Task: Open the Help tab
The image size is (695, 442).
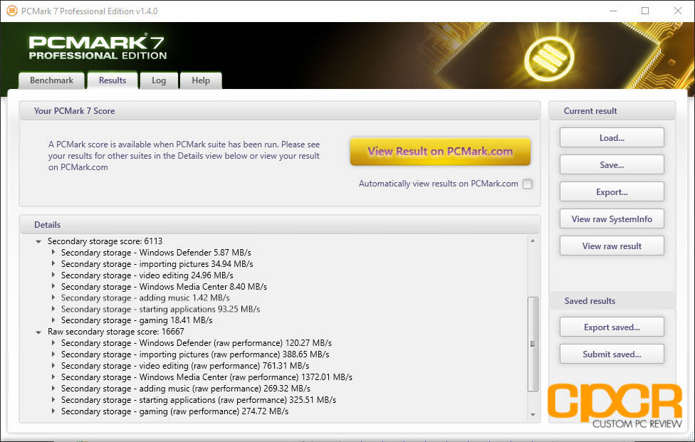Action: pyautogui.click(x=201, y=80)
